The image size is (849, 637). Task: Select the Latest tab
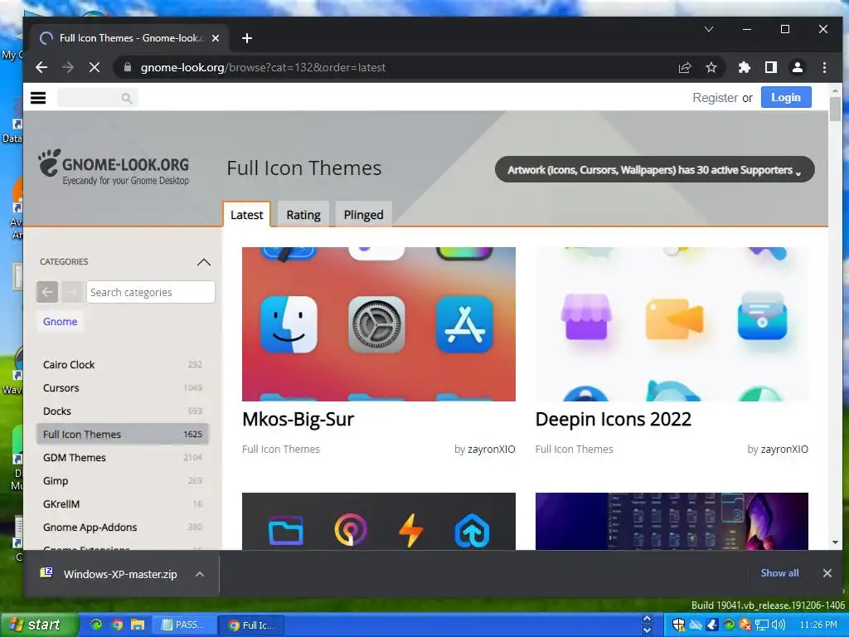[x=246, y=215]
